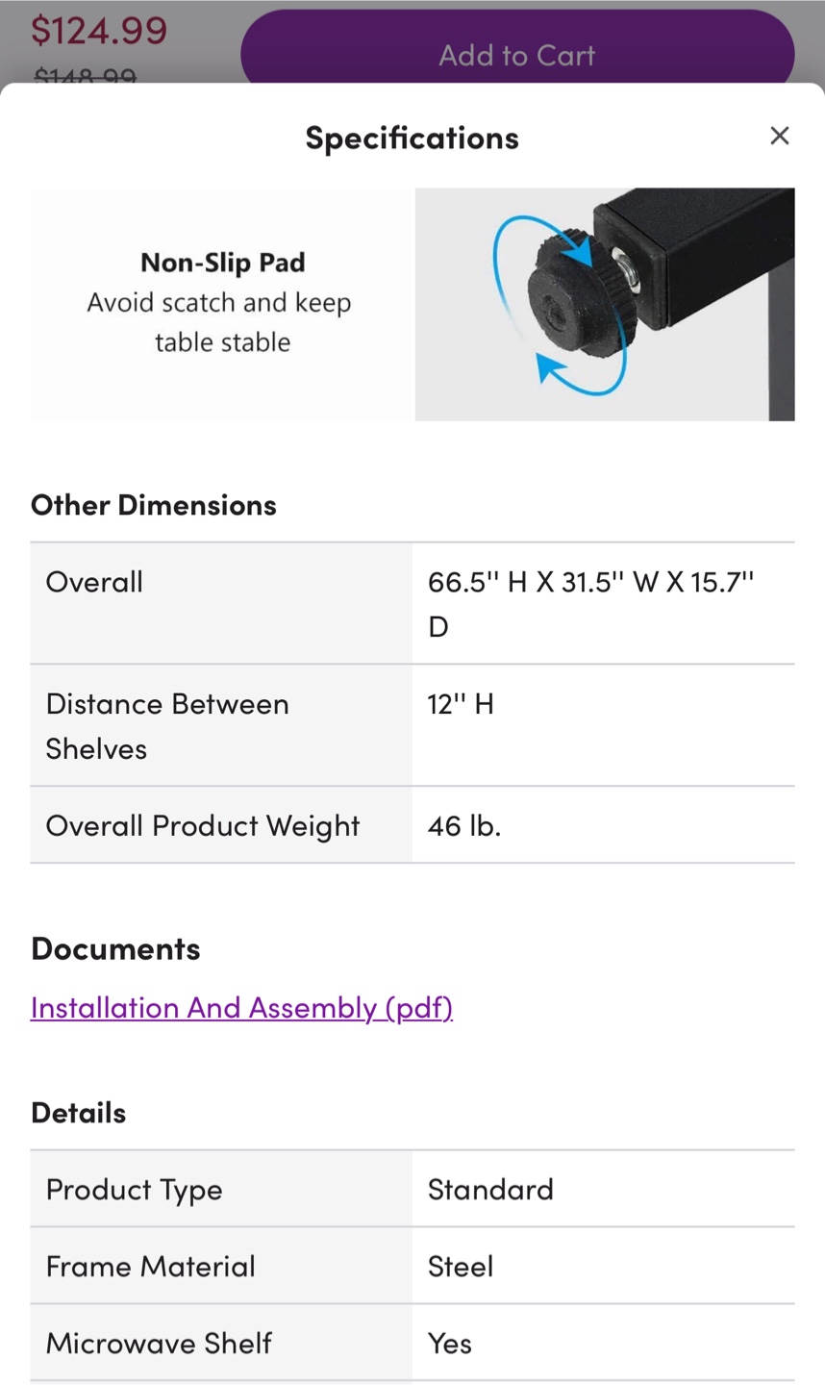
Task: Tap the Overall Product Weight label
Action: [203, 826]
